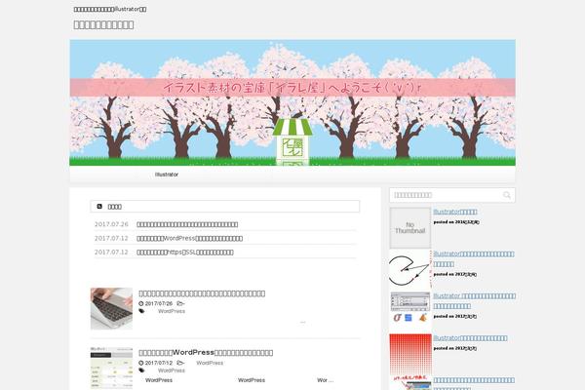
Task: Click the WordPress tag under the 2017/07/12 article
Action: tap(172, 370)
